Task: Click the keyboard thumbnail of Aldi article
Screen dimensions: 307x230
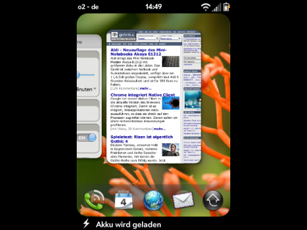Action: click(171, 61)
